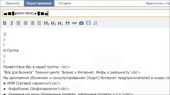Click the 'МЛМ (Сетевой маркетинг)' line
Screen dimensions: 170x95
tap(32, 83)
